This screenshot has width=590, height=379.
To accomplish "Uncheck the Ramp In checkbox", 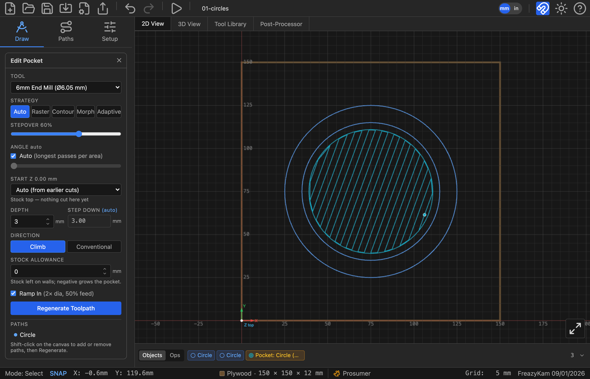I will coord(13,294).
